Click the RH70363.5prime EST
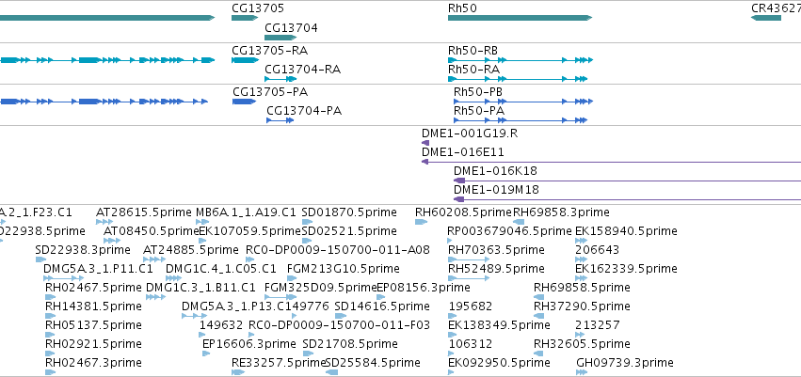Screen dimensions: 801x377 pyautogui.click(x=469, y=259)
